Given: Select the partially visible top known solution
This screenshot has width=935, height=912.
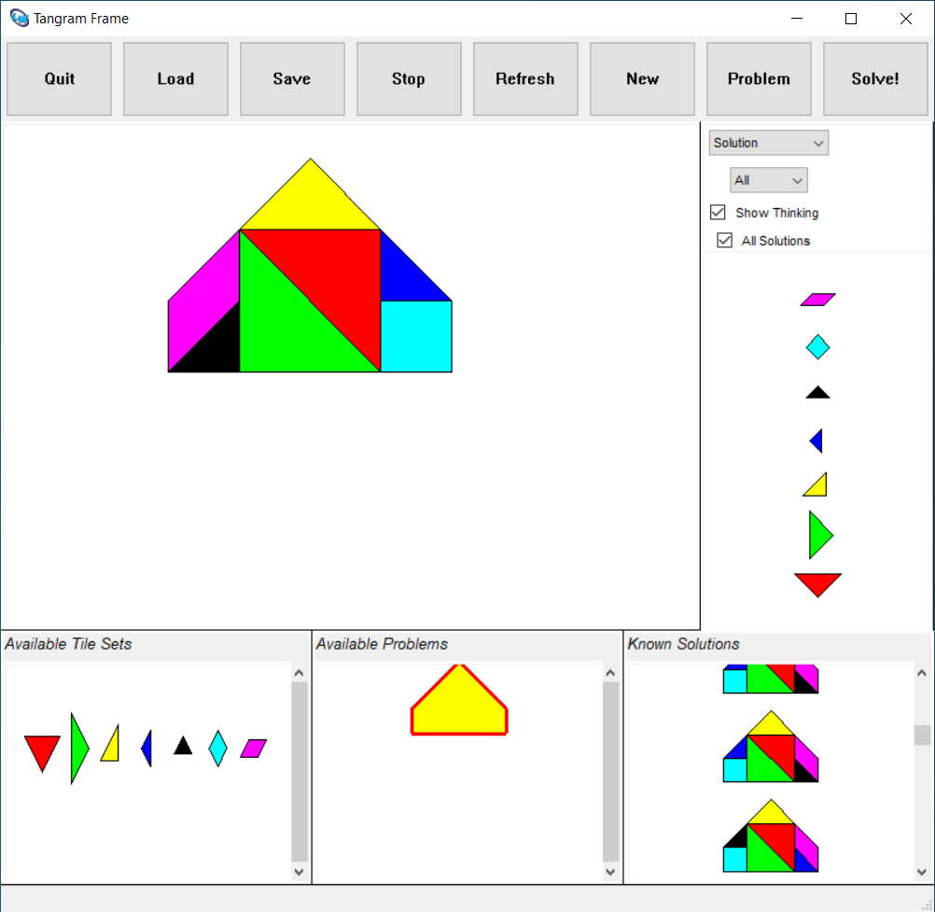Looking at the screenshot, I should 771,679.
